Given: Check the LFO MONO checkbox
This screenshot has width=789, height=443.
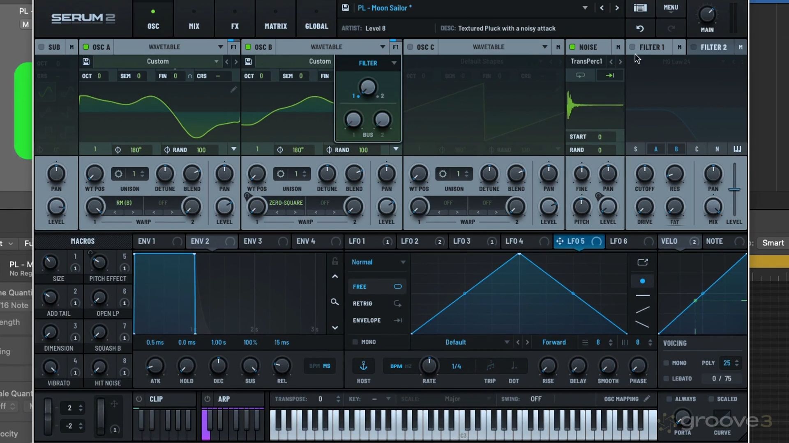Looking at the screenshot, I should (x=355, y=342).
